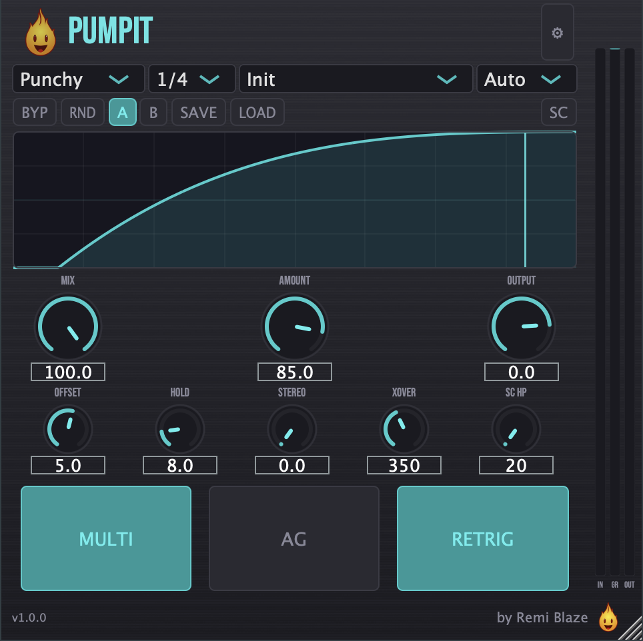643x641 pixels.
Task: Click the OUTPUT knob
Action: (x=521, y=326)
